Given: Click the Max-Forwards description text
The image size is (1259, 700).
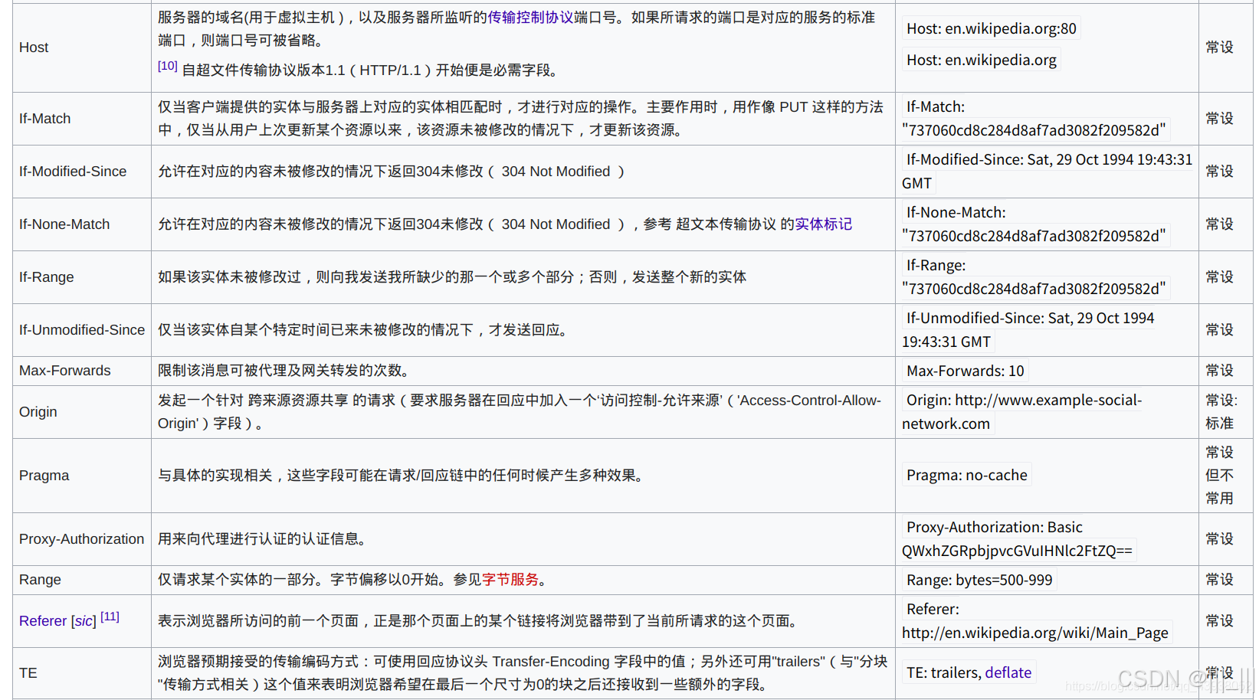Looking at the screenshot, I should [x=284, y=371].
